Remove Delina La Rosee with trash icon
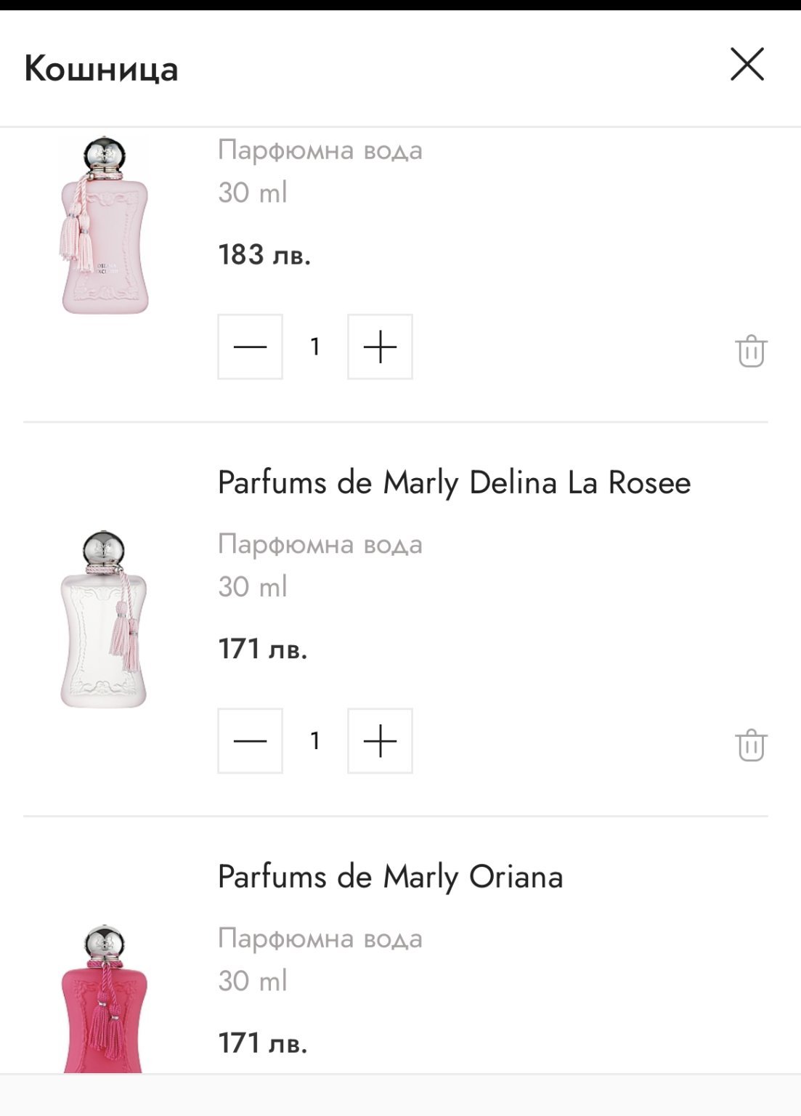801x1116 pixels. pyautogui.click(x=751, y=745)
